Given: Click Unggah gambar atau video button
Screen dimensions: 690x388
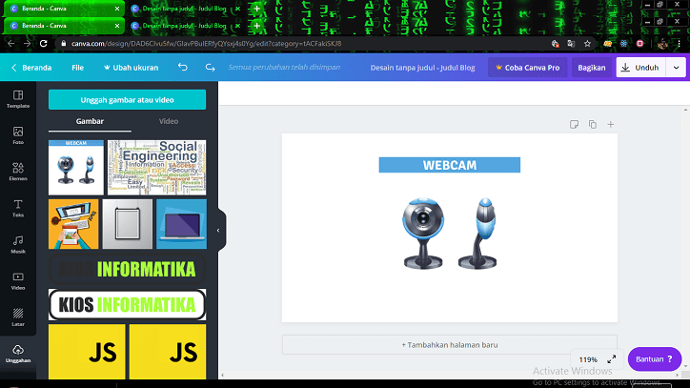Looking at the screenshot, I should [x=127, y=100].
